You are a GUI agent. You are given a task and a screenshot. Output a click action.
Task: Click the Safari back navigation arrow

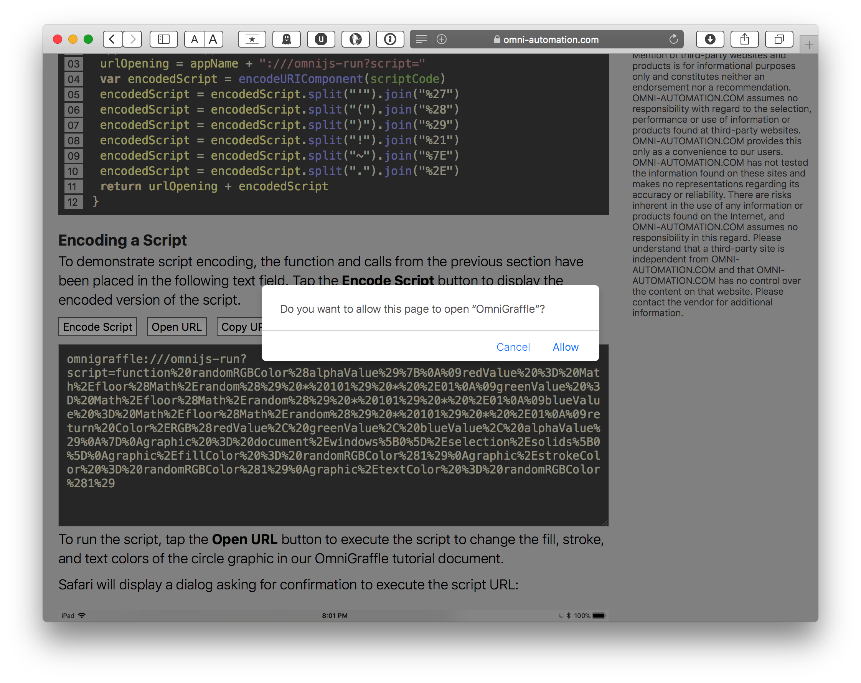112,40
